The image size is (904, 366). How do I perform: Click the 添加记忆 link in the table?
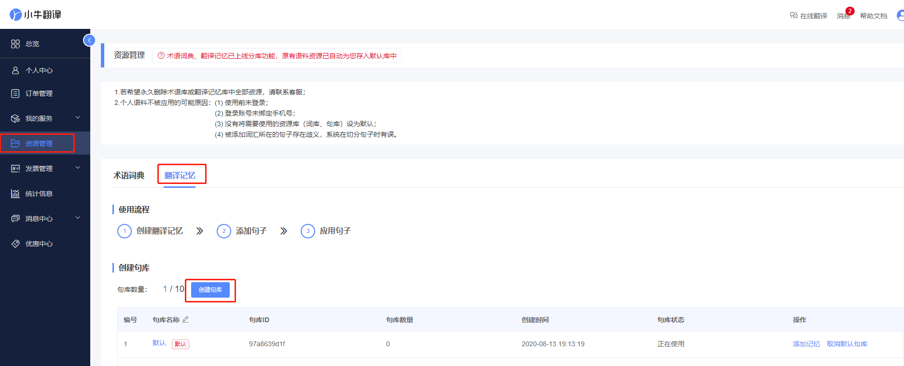click(806, 344)
